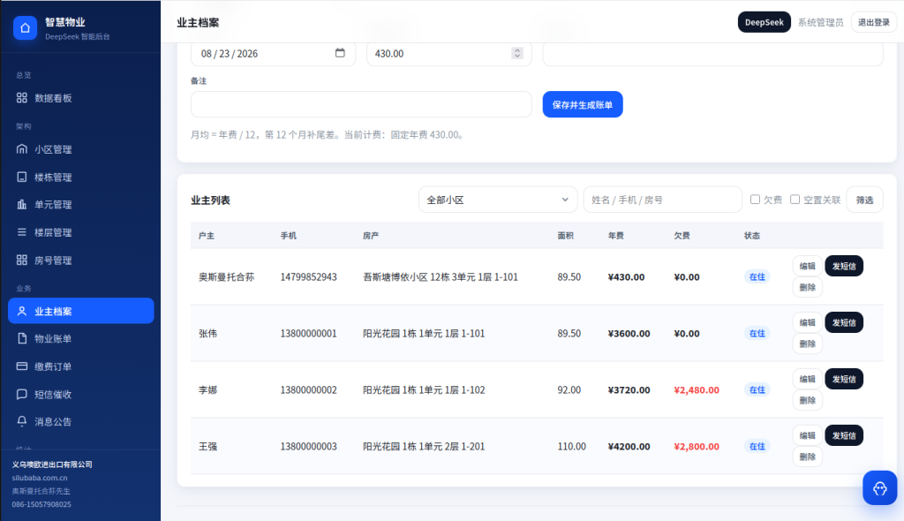Click the 欠费 column header

tap(682, 236)
